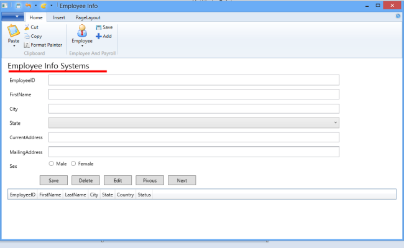404x248 pixels.
Task: Switch to the Insert ribbon tab
Action: coord(59,17)
